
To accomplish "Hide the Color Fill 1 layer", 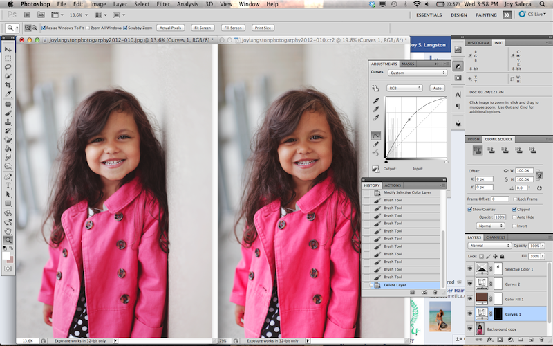I will point(470,299).
